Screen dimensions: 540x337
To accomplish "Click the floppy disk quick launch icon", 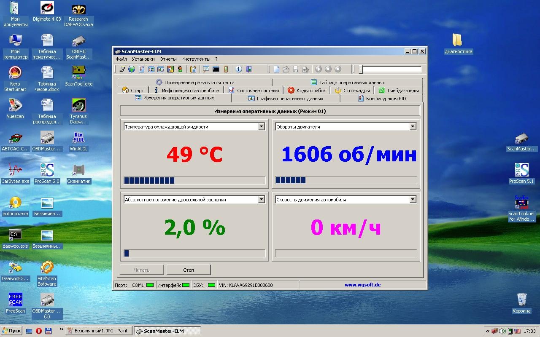I will pyautogui.click(x=48, y=331).
